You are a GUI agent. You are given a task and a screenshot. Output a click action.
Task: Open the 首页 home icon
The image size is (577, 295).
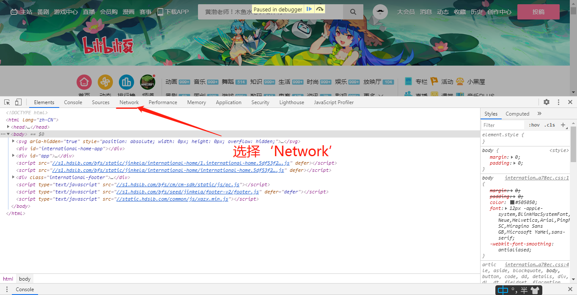click(x=84, y=82)
